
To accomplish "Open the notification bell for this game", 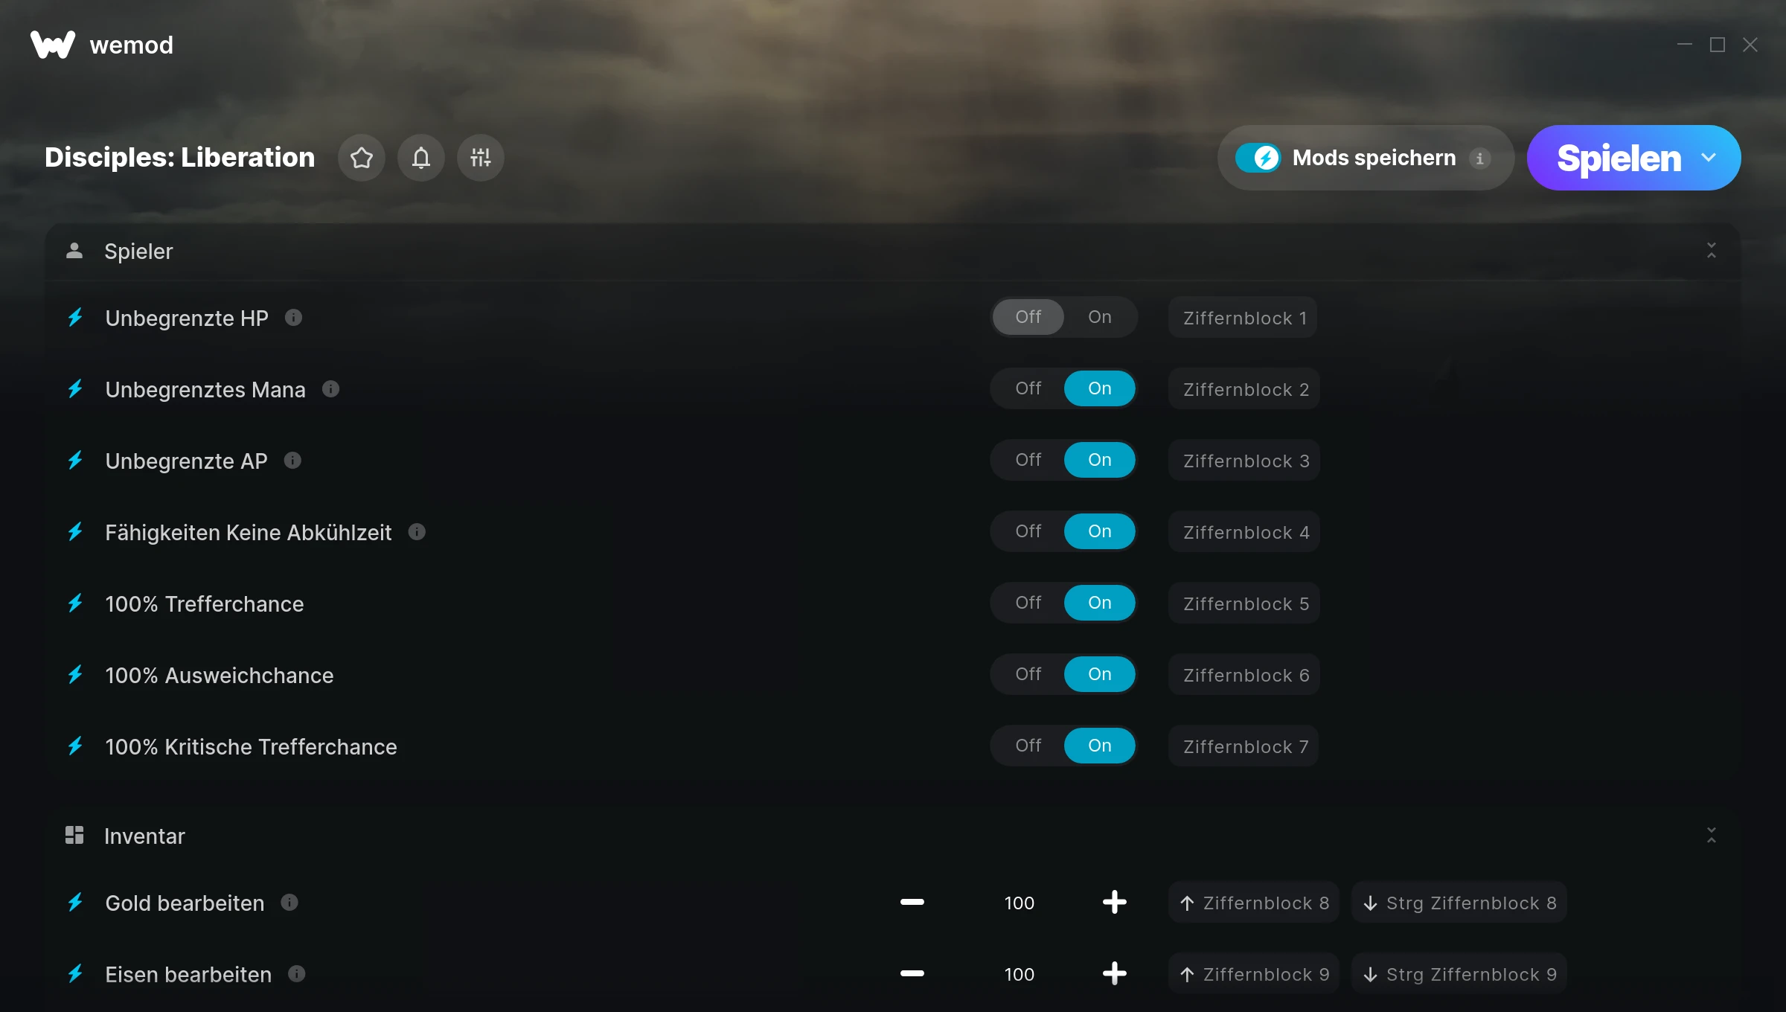I will click(421, 158).
